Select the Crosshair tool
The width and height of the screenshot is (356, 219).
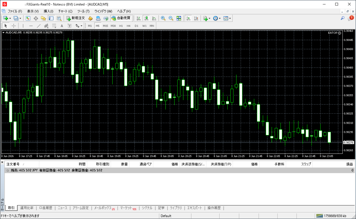pyautogui.click(x=14, y=26)
